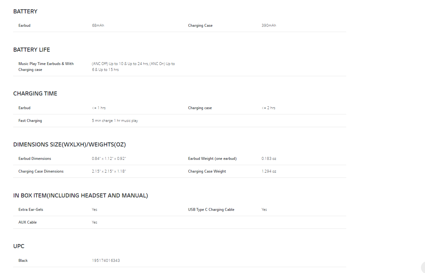Click the 68mAh earbud battery value
Screen dimensions: 425x273
pos(98,25)
